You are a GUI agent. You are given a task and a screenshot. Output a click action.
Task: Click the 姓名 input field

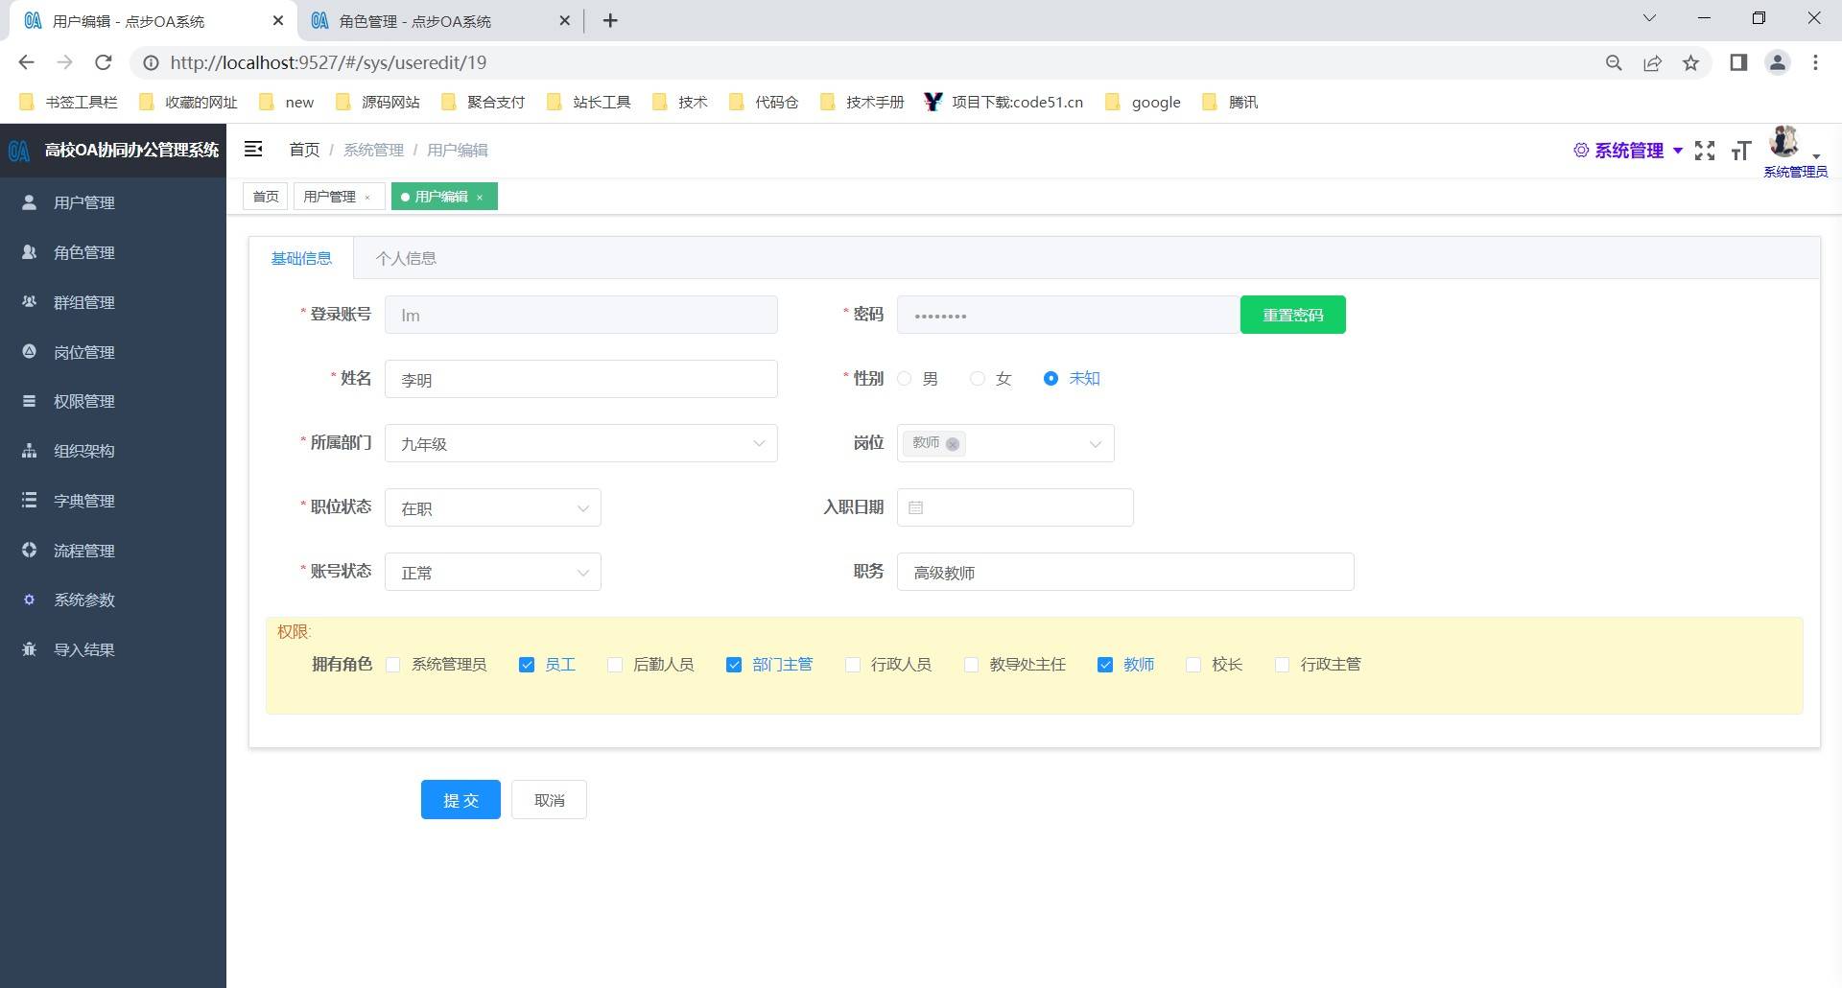coord(581,379)
